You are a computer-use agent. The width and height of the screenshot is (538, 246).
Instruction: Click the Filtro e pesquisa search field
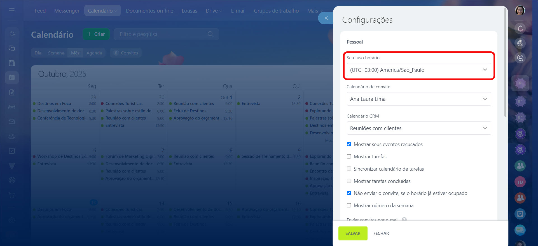click(162, 34)
